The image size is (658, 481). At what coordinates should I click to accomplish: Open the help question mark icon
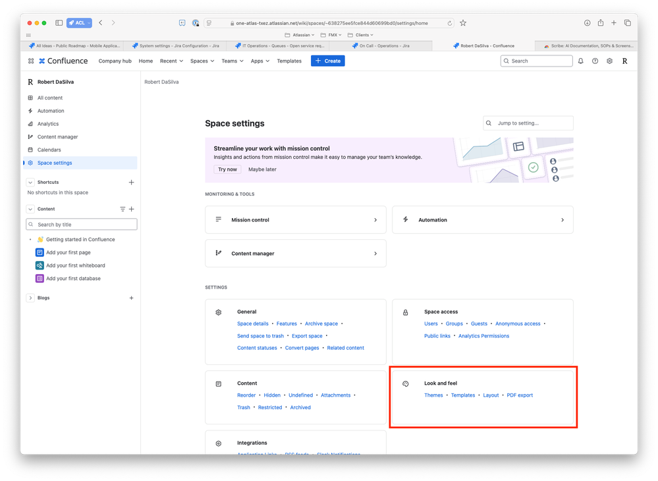595,61
